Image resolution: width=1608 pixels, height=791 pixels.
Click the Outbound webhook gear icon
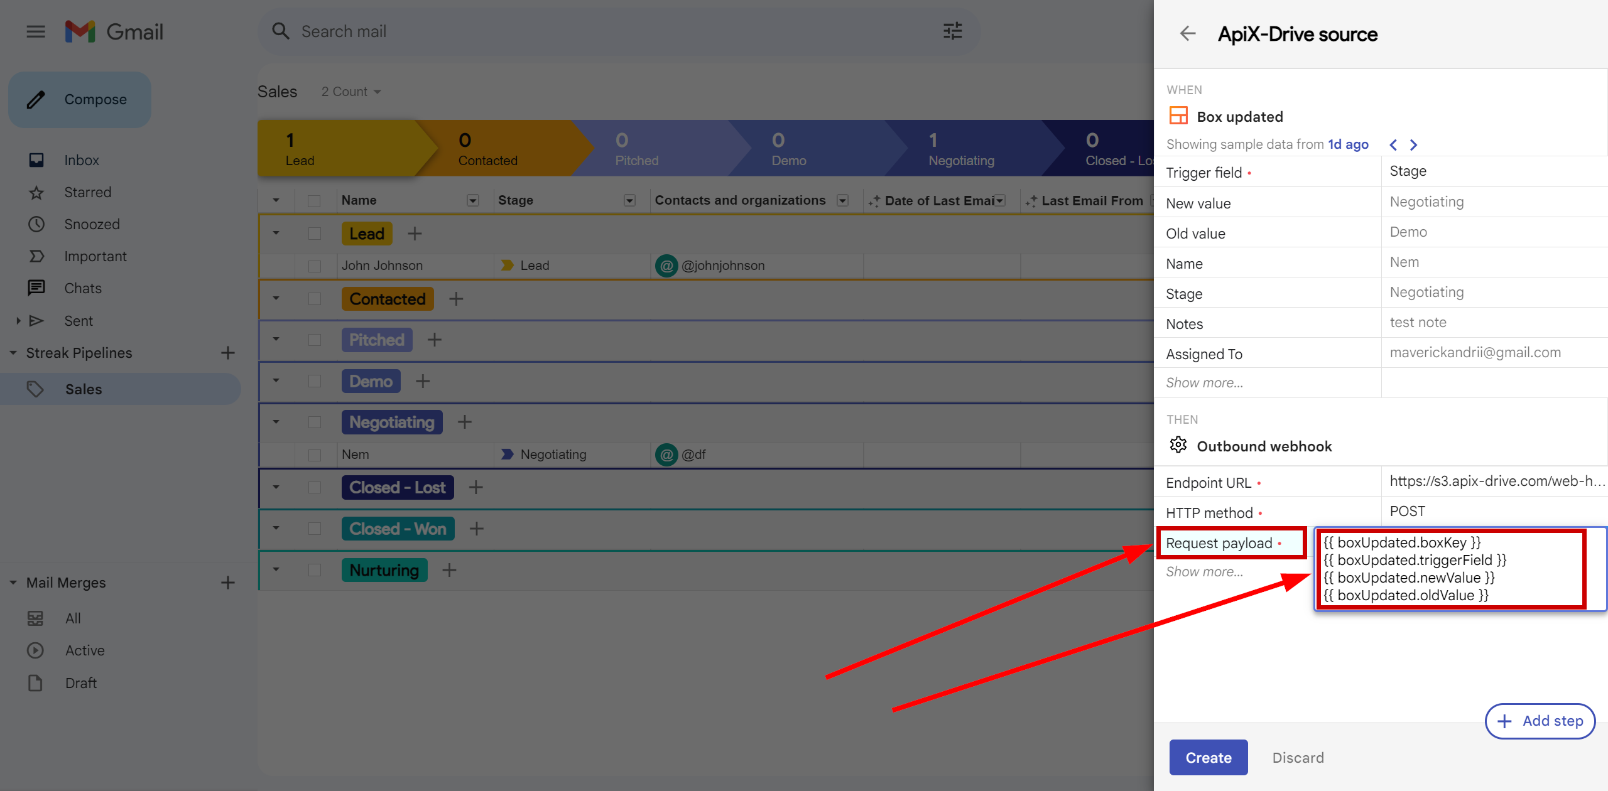(1178, 445)
